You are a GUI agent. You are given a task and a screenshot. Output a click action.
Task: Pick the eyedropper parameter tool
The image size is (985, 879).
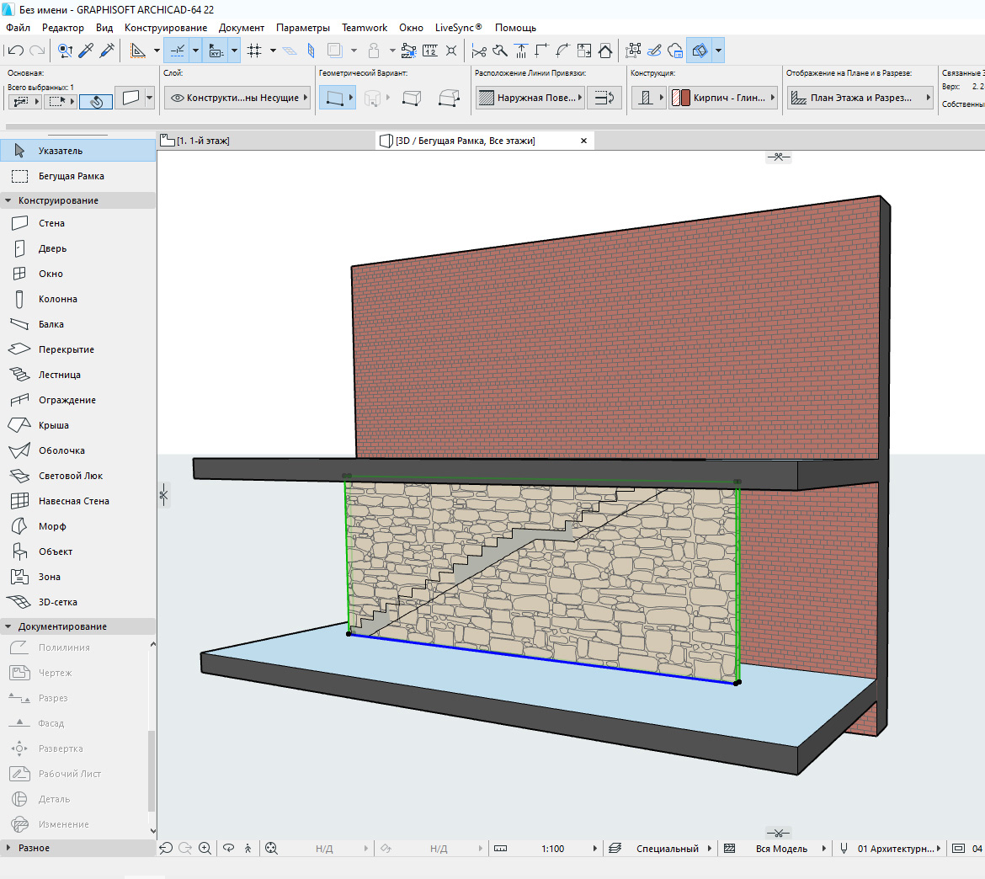86,51
